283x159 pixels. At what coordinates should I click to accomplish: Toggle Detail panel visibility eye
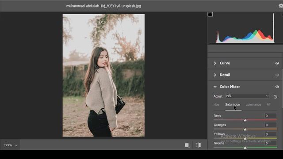click(277, 75)
